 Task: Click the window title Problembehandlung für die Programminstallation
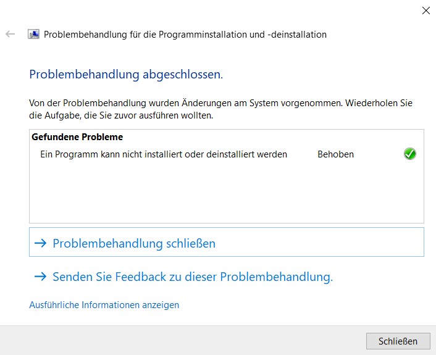(x=185, y=35)
